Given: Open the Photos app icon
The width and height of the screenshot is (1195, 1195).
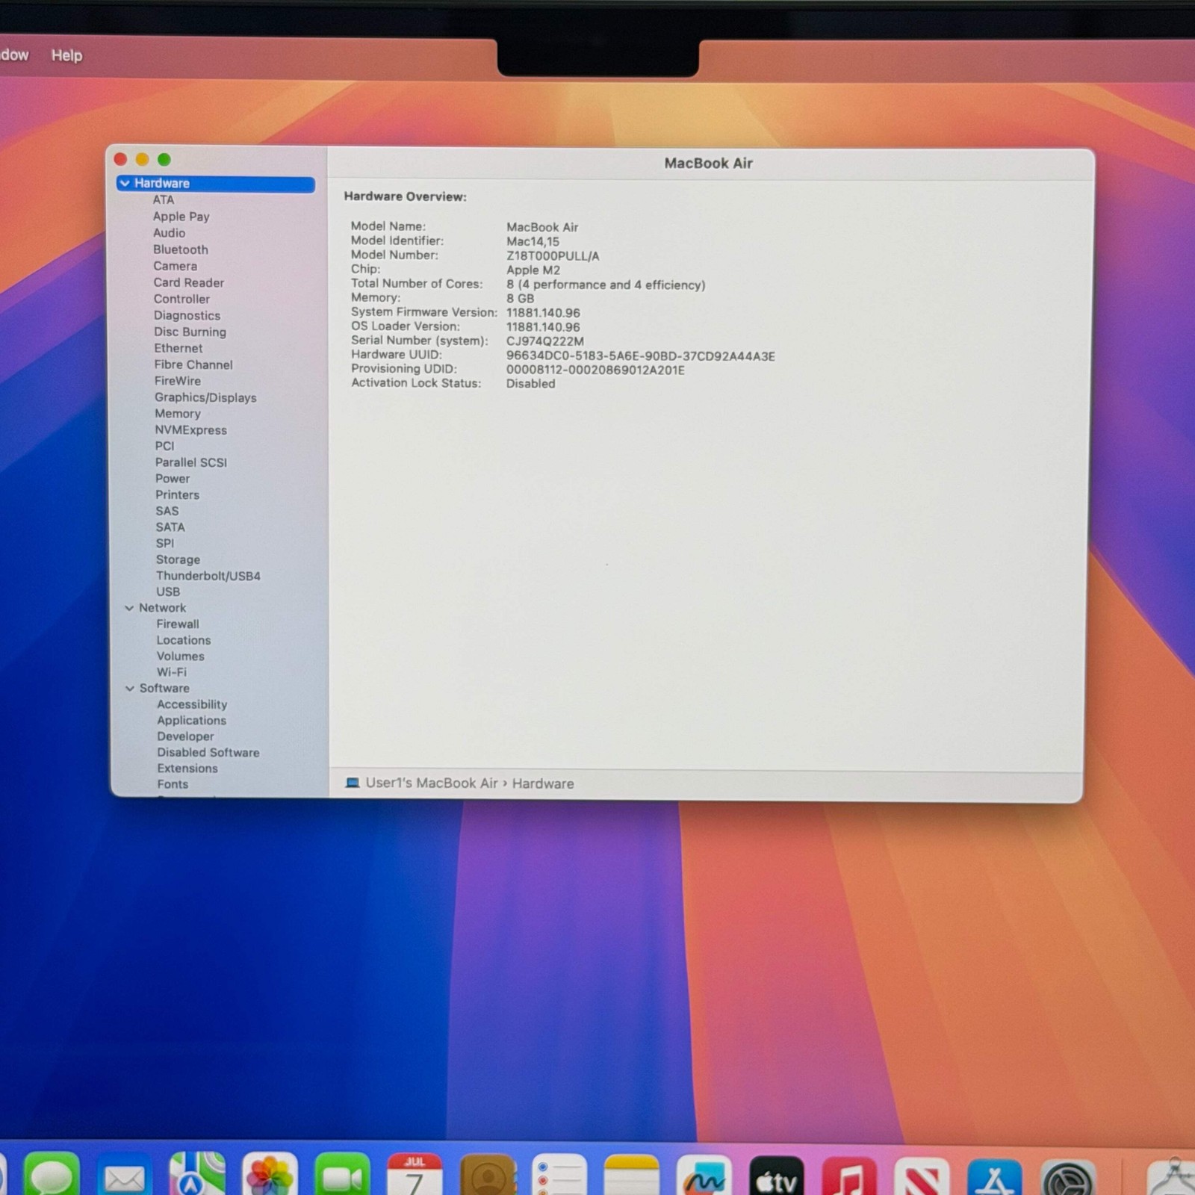Looking at the screenshot, I should coord(270,1176).
